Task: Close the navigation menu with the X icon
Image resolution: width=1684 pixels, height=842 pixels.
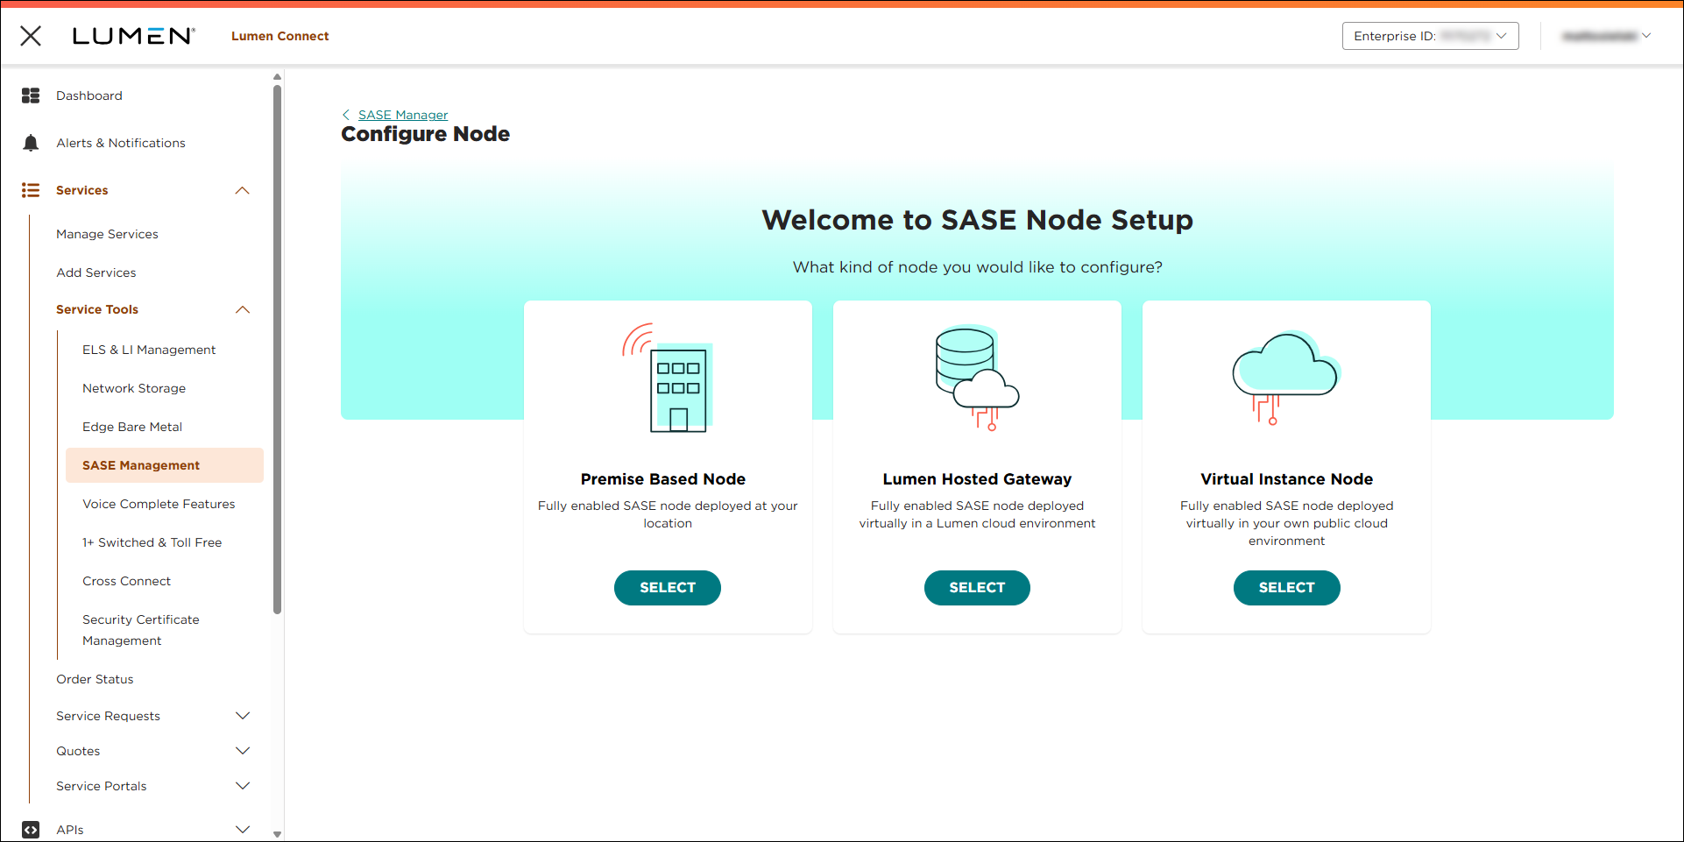Action: click(31, 36)
